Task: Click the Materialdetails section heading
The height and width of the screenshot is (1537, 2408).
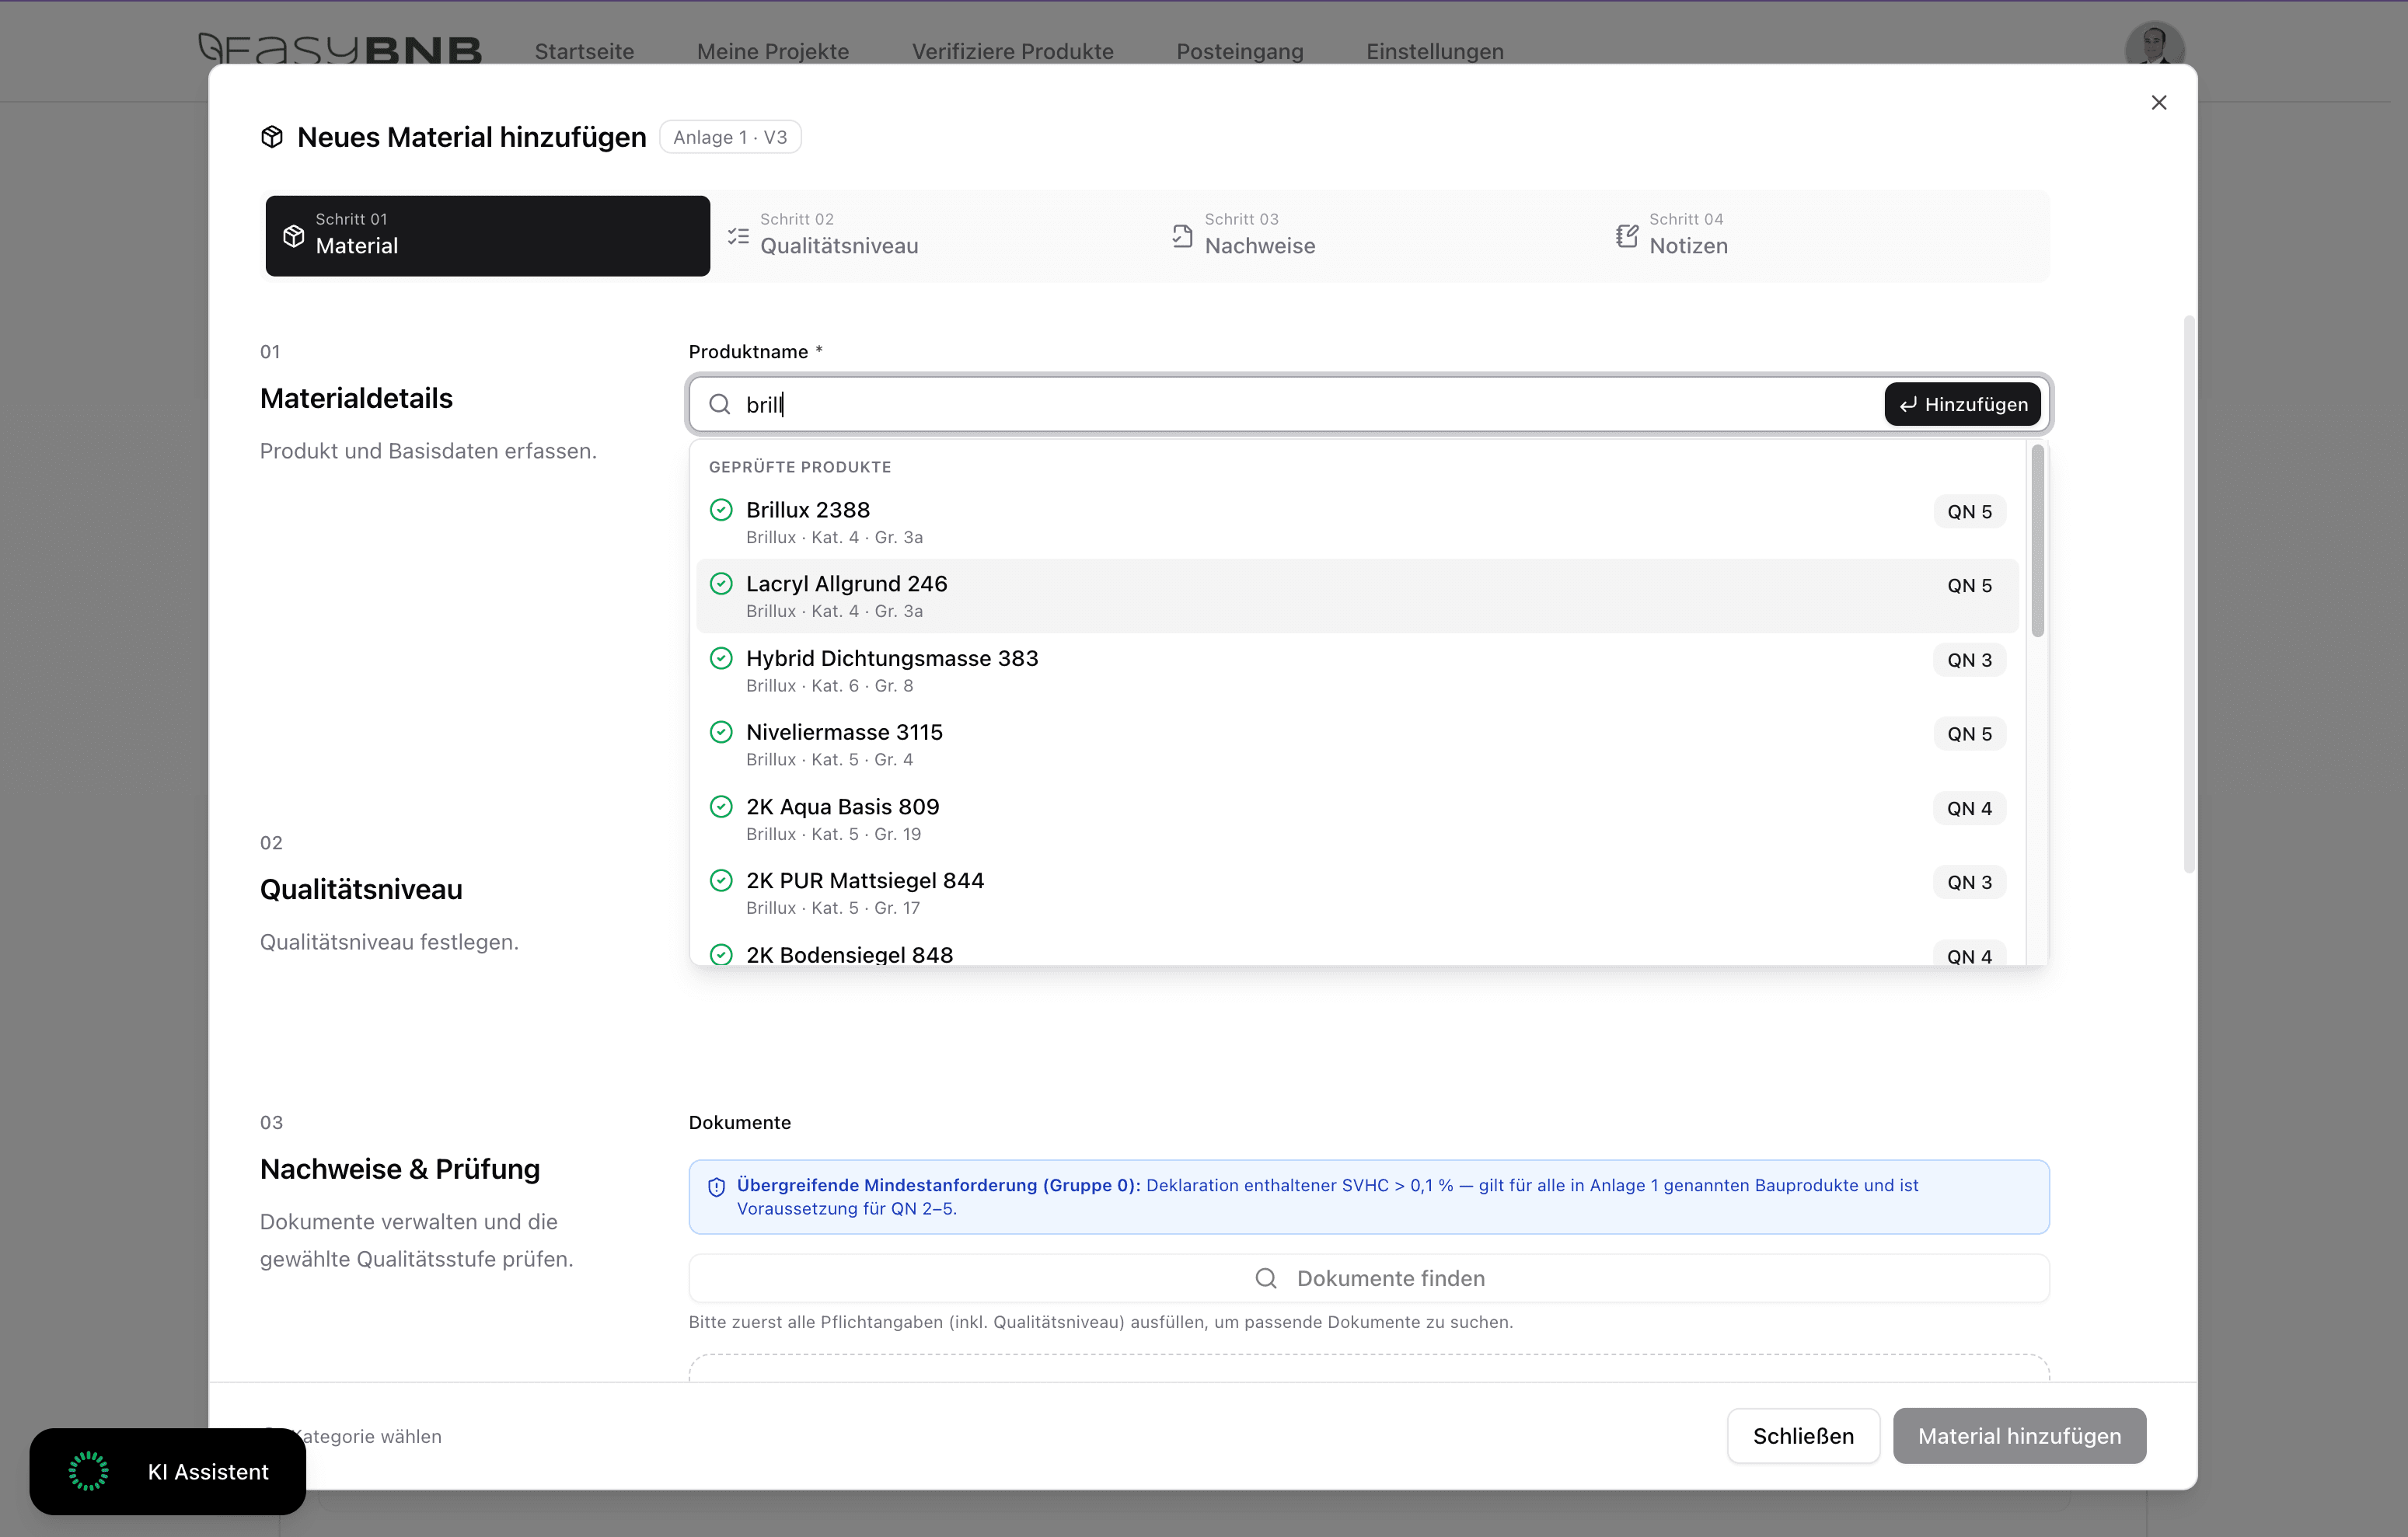Action: pos(356,398)
